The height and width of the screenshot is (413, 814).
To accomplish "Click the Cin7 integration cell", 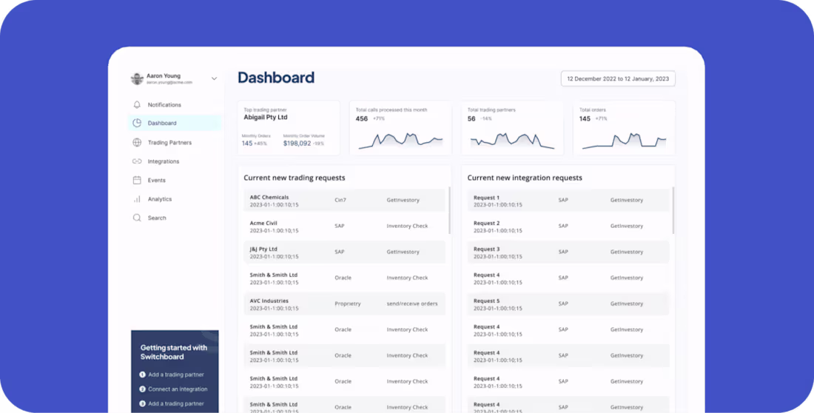I will click(x=340, y=200).
